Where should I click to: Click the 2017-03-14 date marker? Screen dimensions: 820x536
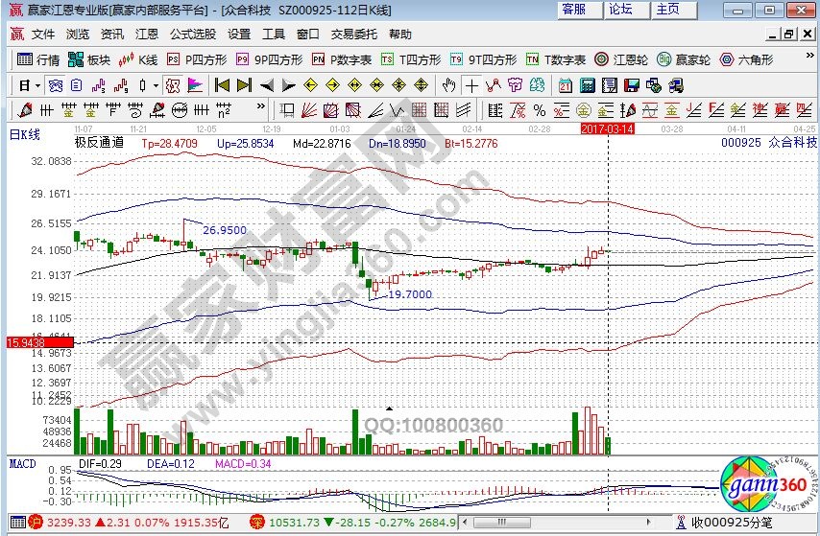coord(607,128)
